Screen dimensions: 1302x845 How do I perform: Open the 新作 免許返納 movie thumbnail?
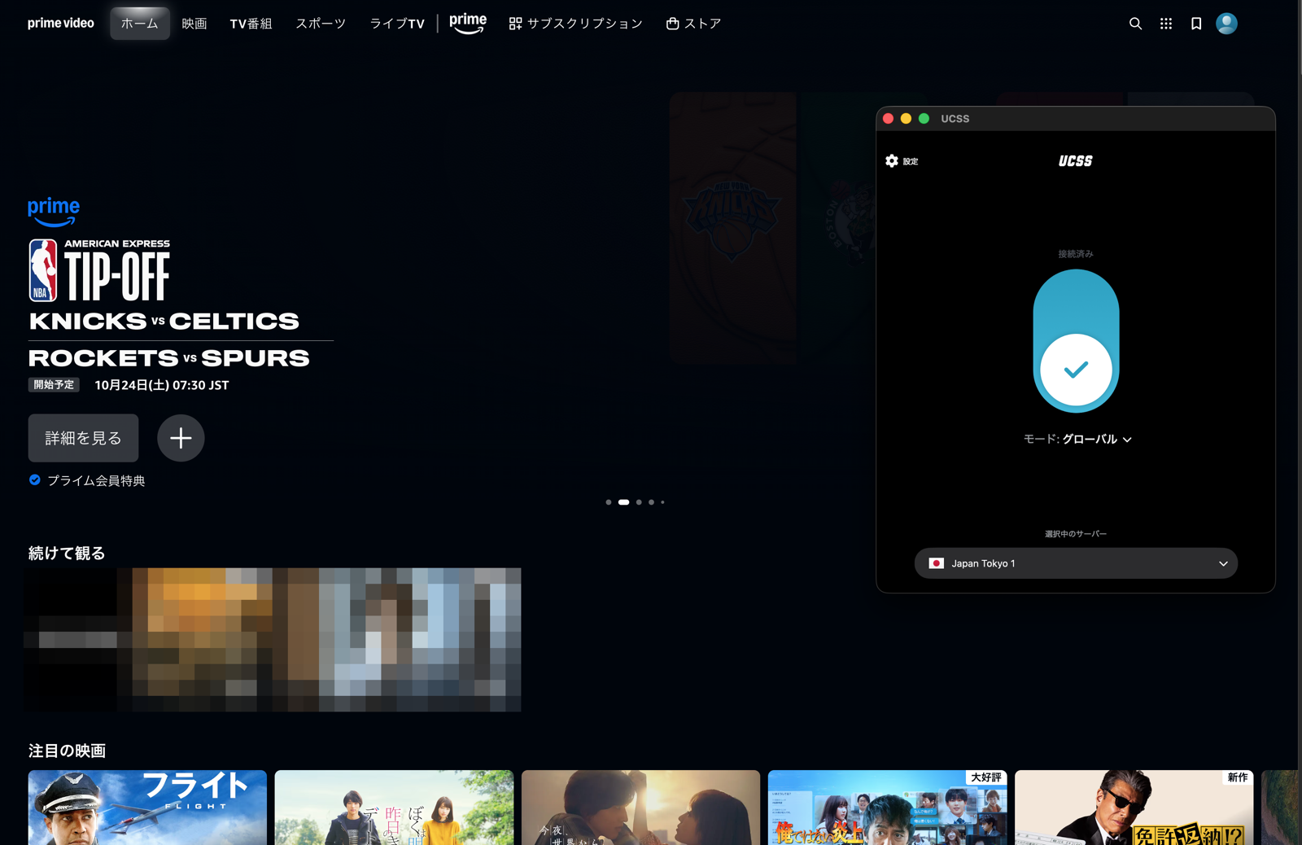pyautogui.click(x=1134, y=808)
